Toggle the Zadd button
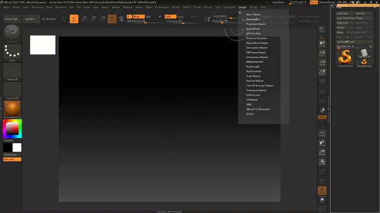 pyautogui.click(x=170, y=17)
